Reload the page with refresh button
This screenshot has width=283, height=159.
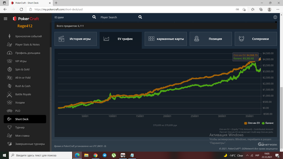pos(21,9)
